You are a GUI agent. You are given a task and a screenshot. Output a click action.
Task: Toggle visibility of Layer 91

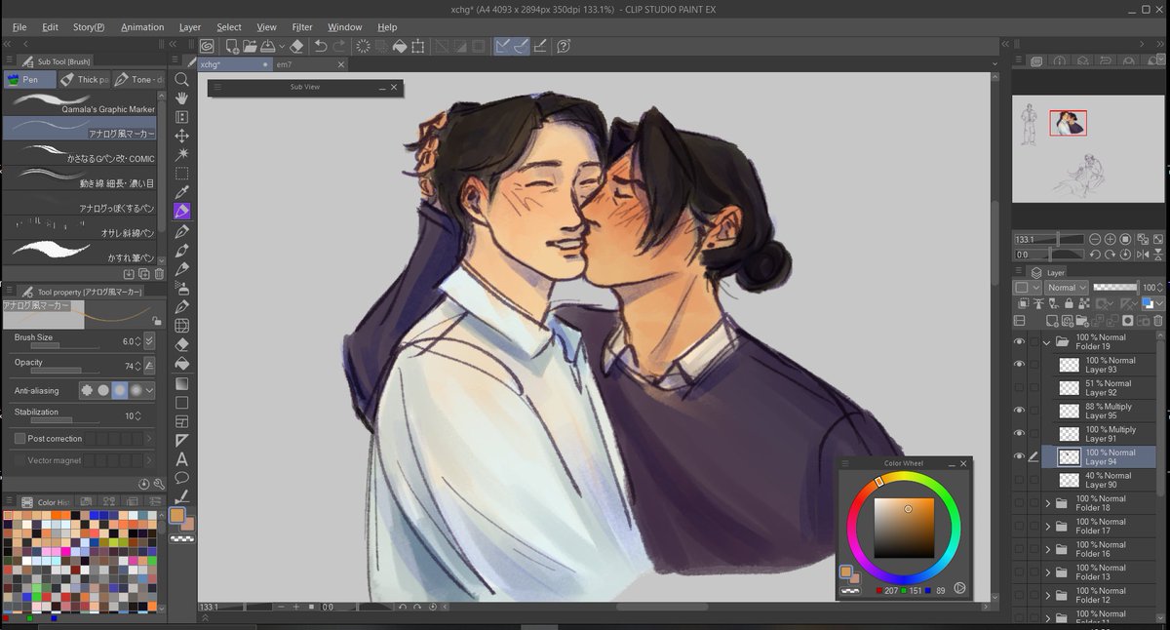coord(1019,434)
